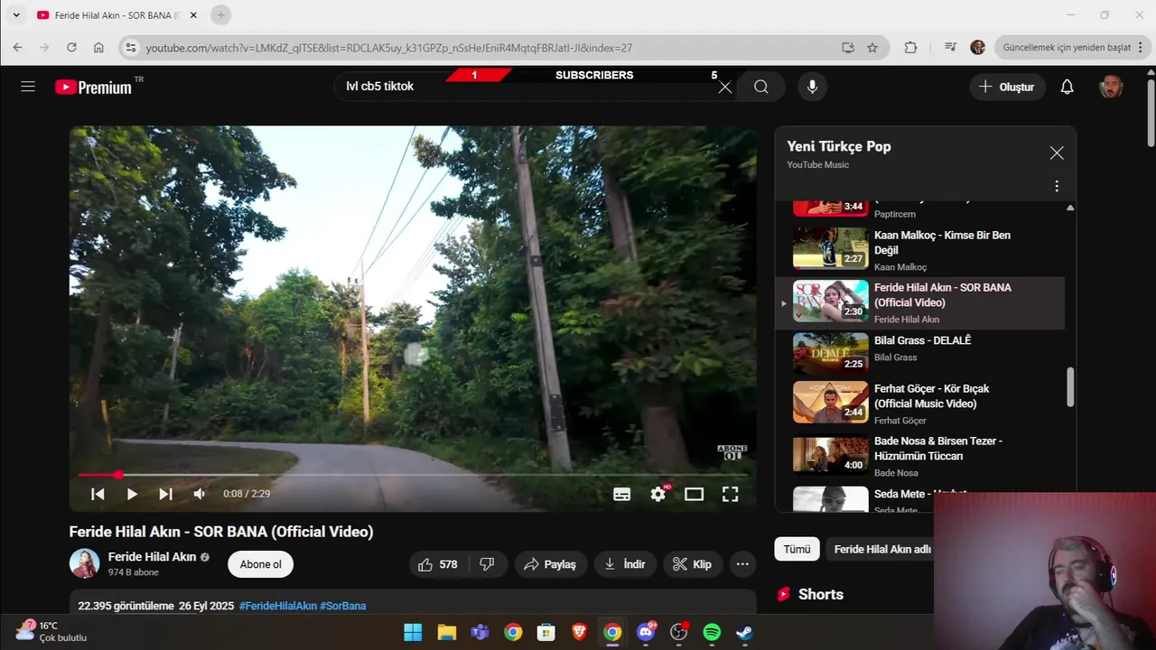Grab the playlist panel scrollbar
This screenshot has height=650, width=1156.
click(1070, 386)
